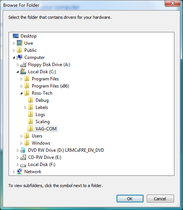This screenshot has width=183, height=210.
Task: Click the Cancel button
Action: click(160, 198)
